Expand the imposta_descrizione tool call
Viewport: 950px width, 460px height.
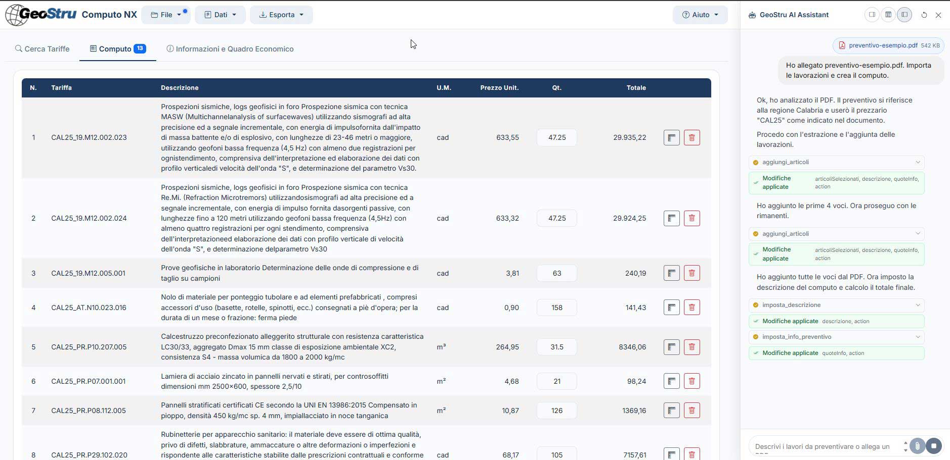pos(836,305)
